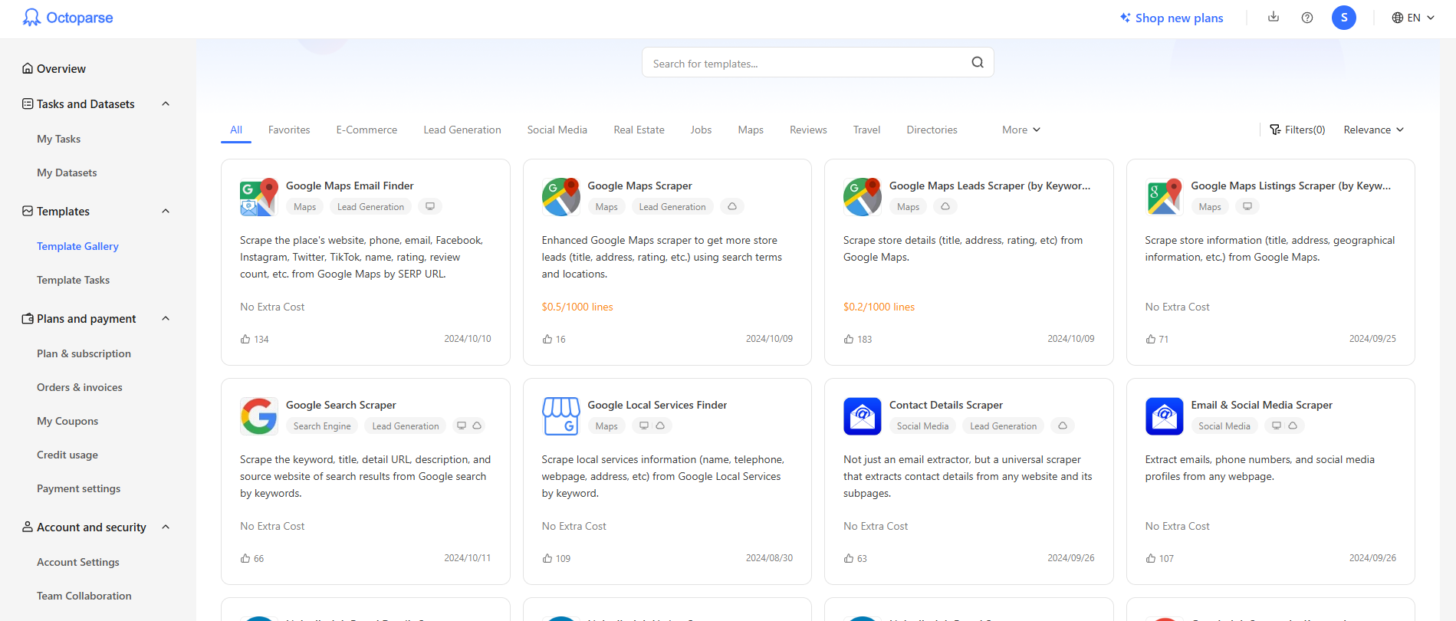This screenshot has height=621, width=1456.
Task: Like Google Maps Scraper with thumbs-up
Action: 547,339
